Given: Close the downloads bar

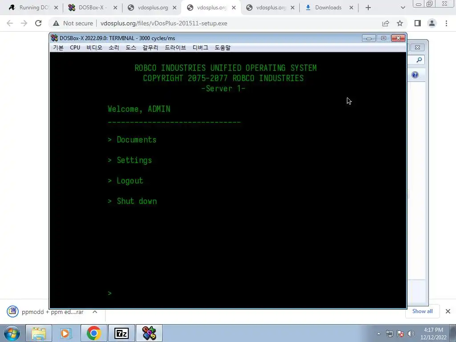Looking at the screenshot, I should click(x=448, y=311).
